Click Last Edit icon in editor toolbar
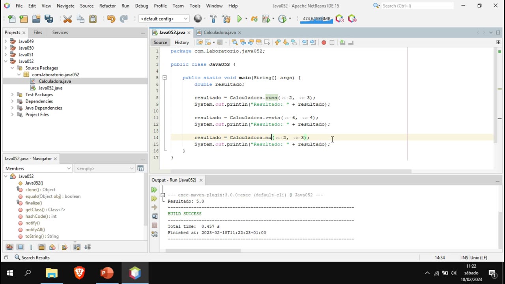Image resolution: width=505 pixels, height=284 pixels. pos(200,42)
